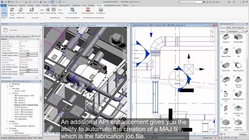Click Edit for Graphic Display Options
Image resolution: width=249 pixels, height=140 pixels.
coord(28,55)
